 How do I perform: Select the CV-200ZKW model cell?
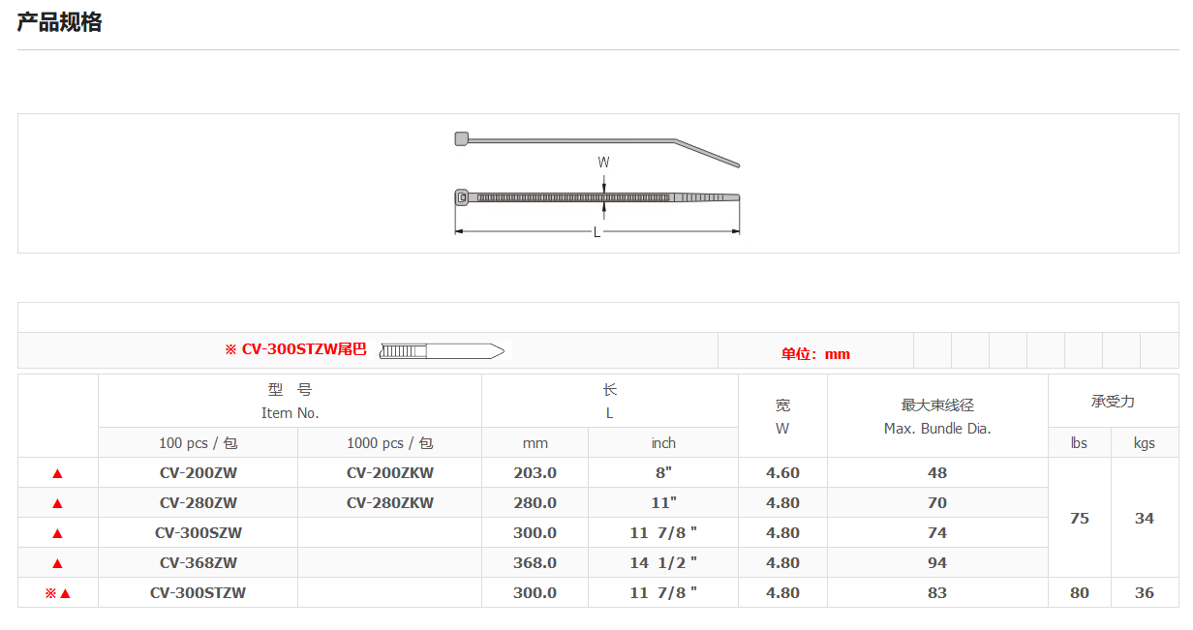pyautogui.click(x=389, y=473)
